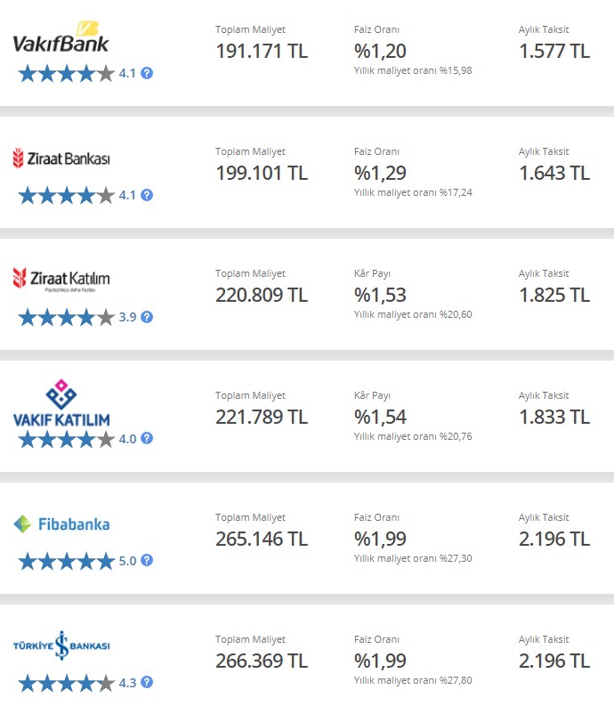Viewport: 614px width, 706px height.
Task: Select the %1,53 Kâr Payı rate
Action: tap(380, 295)
